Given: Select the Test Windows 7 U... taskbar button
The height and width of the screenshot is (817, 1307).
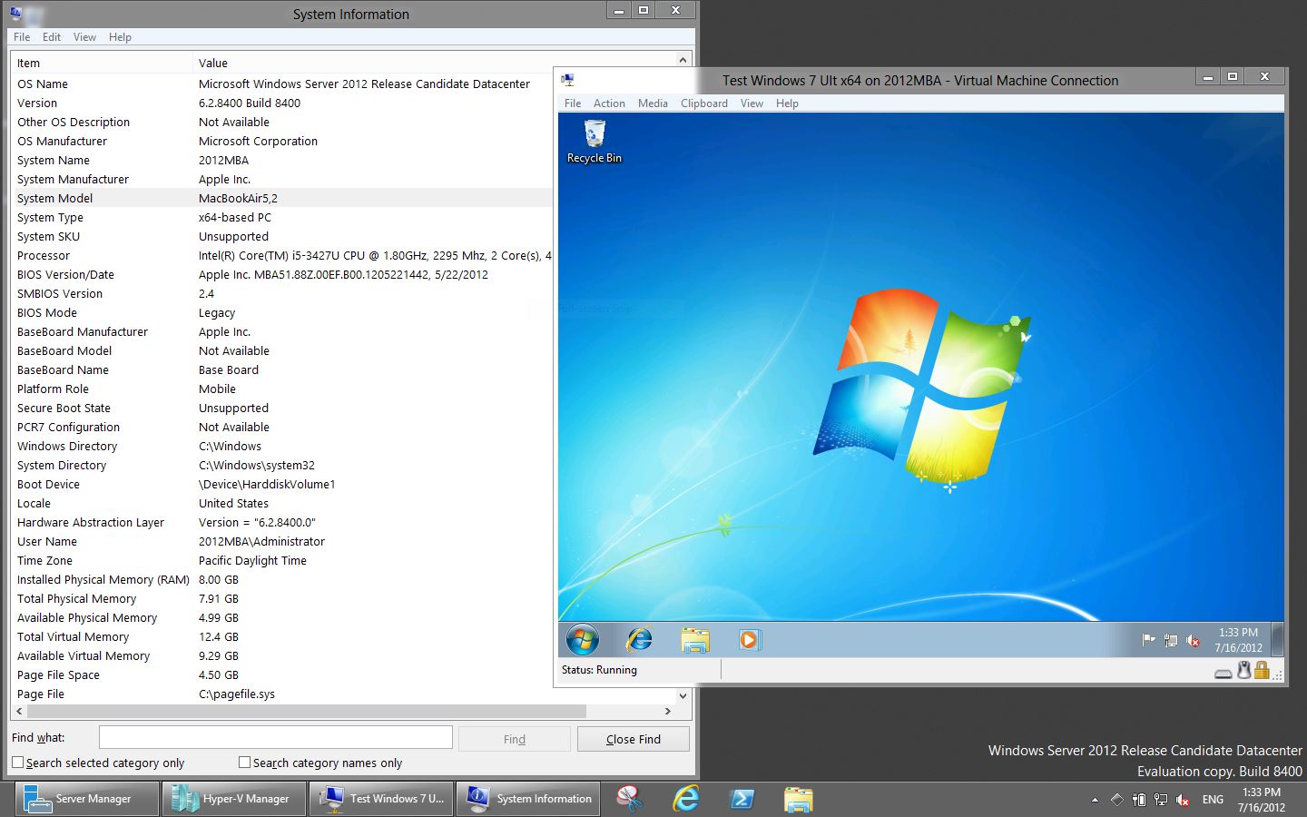Looking at the screenshot, I should point(381,799).
